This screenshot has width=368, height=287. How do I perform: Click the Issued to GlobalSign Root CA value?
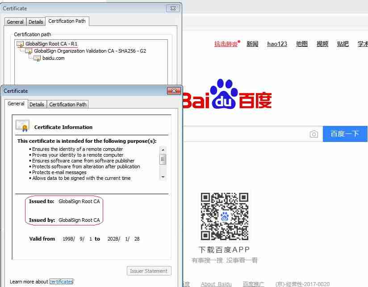pos(79,201)
